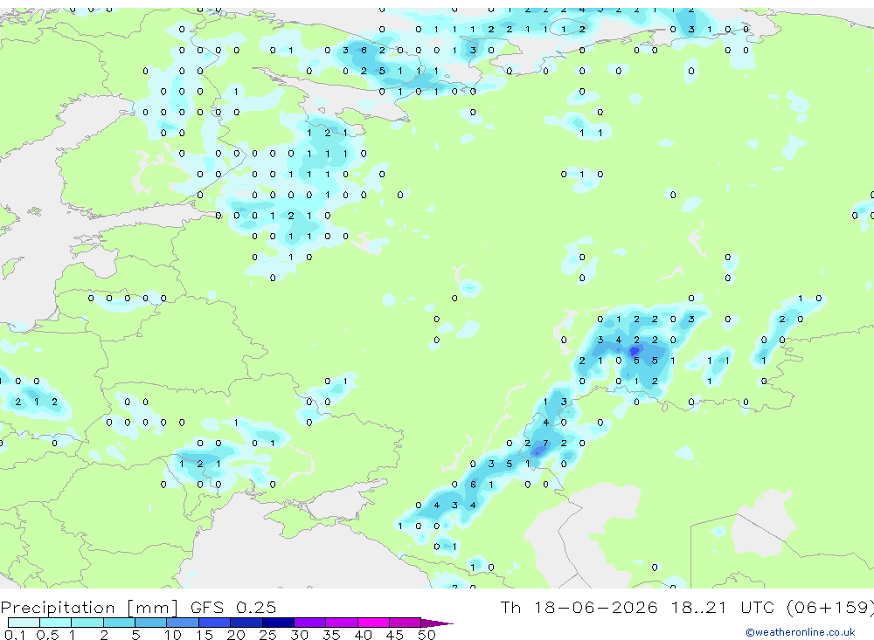Click the '40' legend scale label

point(363,635)
